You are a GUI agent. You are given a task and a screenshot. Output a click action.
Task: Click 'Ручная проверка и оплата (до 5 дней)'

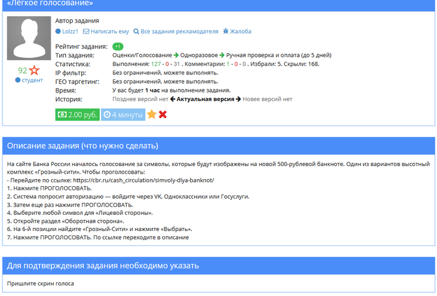[278, 55]
